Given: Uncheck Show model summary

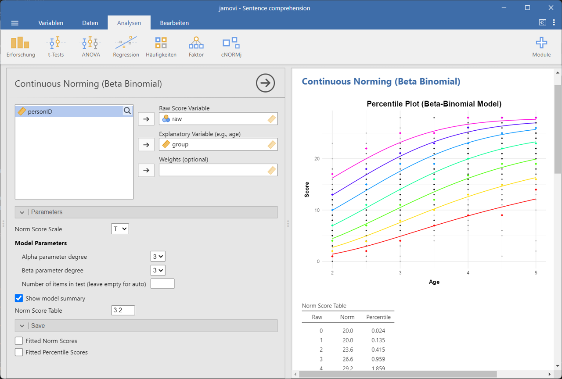Looking at the screenshot, I should coord(19,298).
